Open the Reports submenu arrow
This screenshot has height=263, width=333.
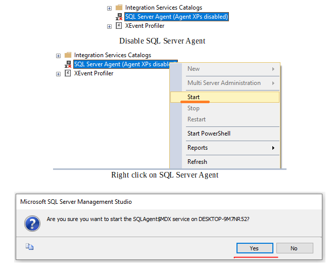point(273,148)
